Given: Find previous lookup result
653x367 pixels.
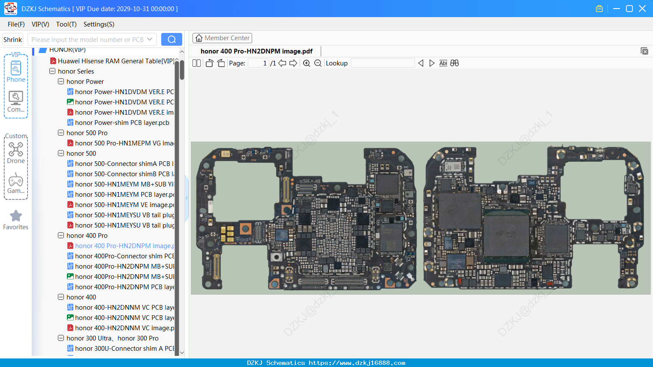Looking at the screenshot, I should [x=421, y=63].
